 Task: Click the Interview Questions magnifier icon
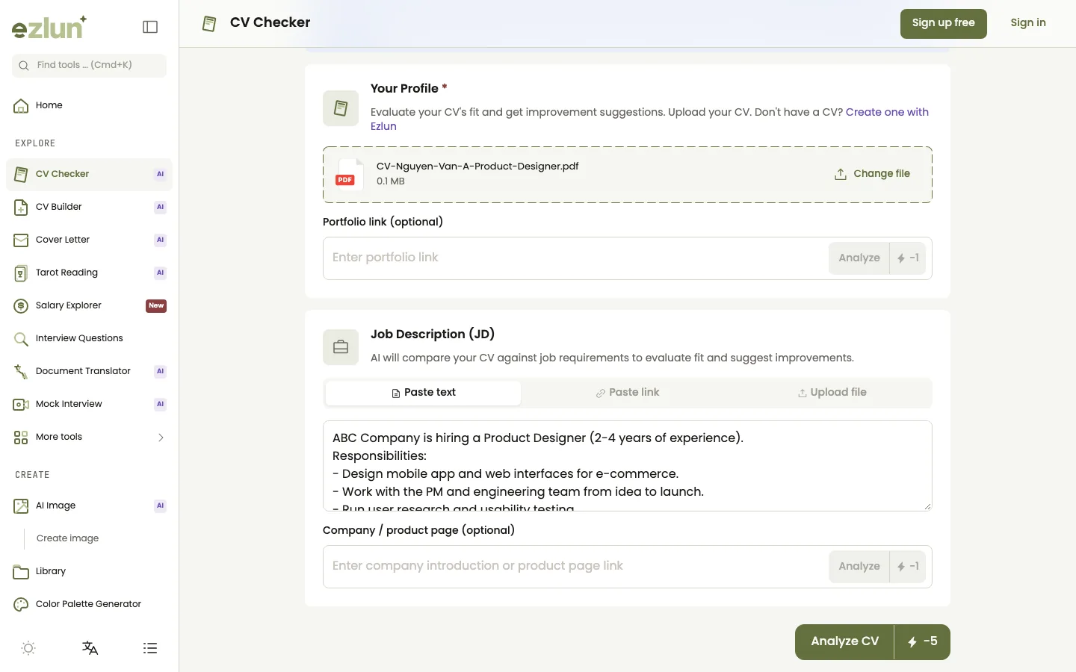(x=21, y=338)
